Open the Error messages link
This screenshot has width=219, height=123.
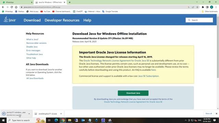tap(33, 51)
